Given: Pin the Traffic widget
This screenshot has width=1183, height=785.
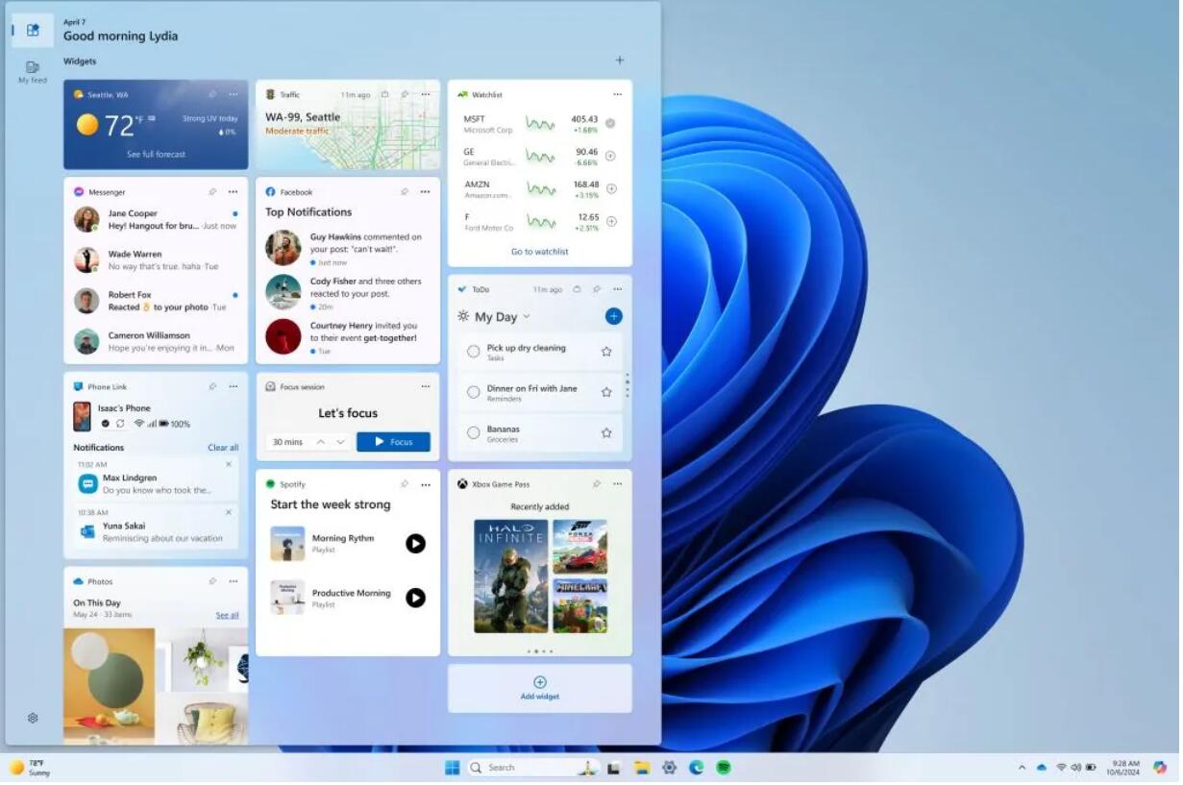Looking at the screenshot, I should click(x=406, y=94).
